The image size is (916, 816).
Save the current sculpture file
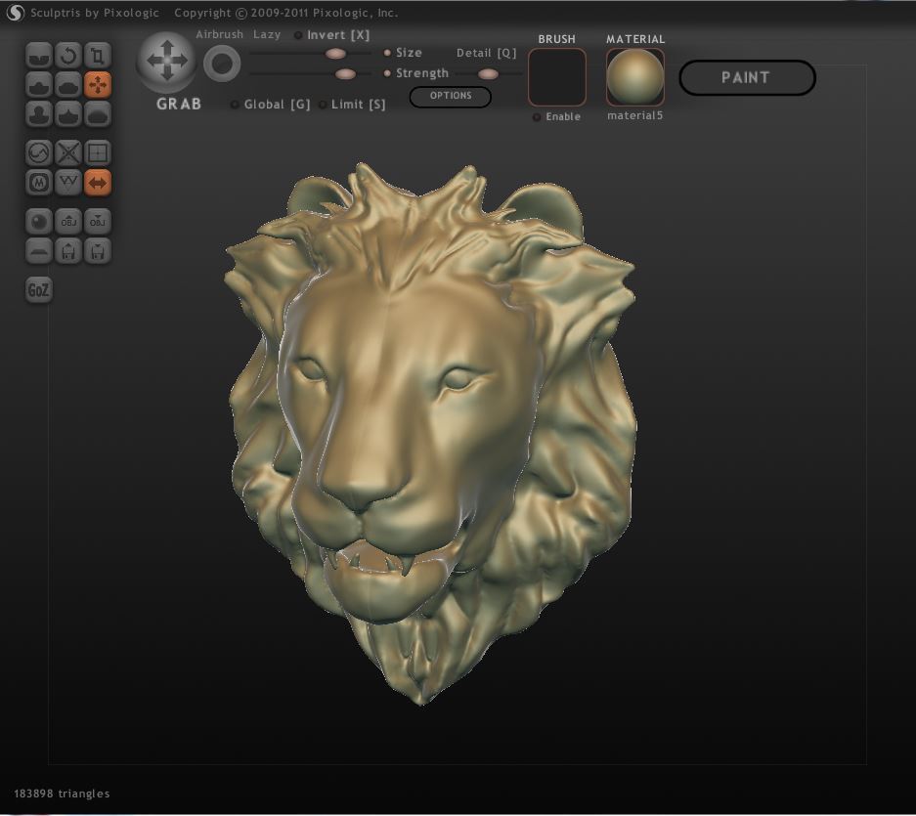[x=98, y=250]
